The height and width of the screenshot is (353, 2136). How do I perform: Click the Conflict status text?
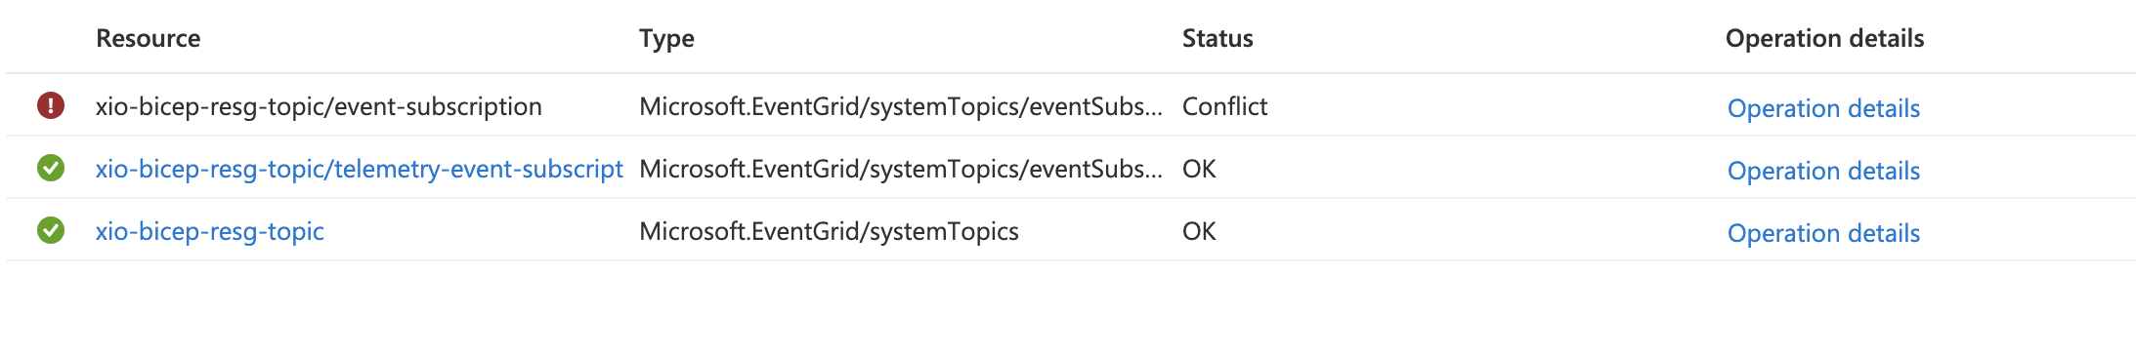click(x=1224, y=106)
